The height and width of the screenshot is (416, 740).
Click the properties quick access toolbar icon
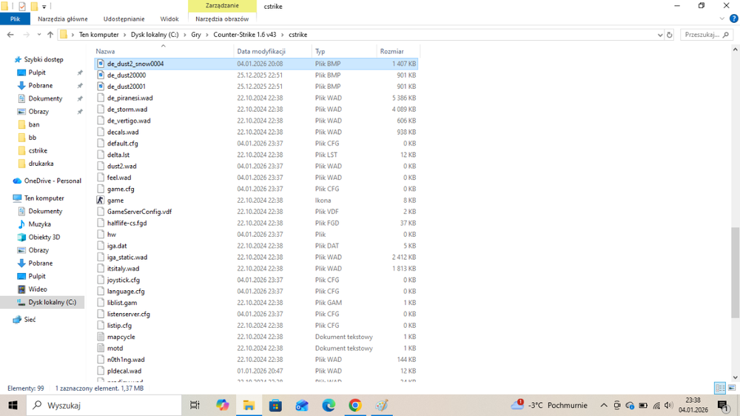click(21, 6)
